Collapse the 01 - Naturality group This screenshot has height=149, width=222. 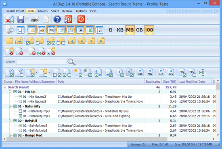[x=10, y=106]
